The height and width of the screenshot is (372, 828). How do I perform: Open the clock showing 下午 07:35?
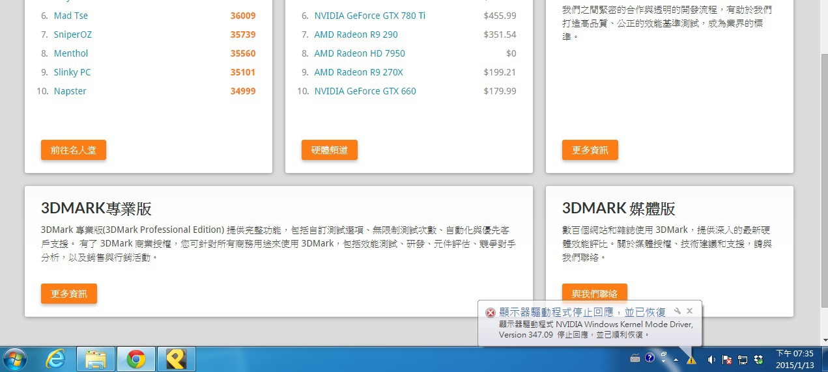click(795, 359)
